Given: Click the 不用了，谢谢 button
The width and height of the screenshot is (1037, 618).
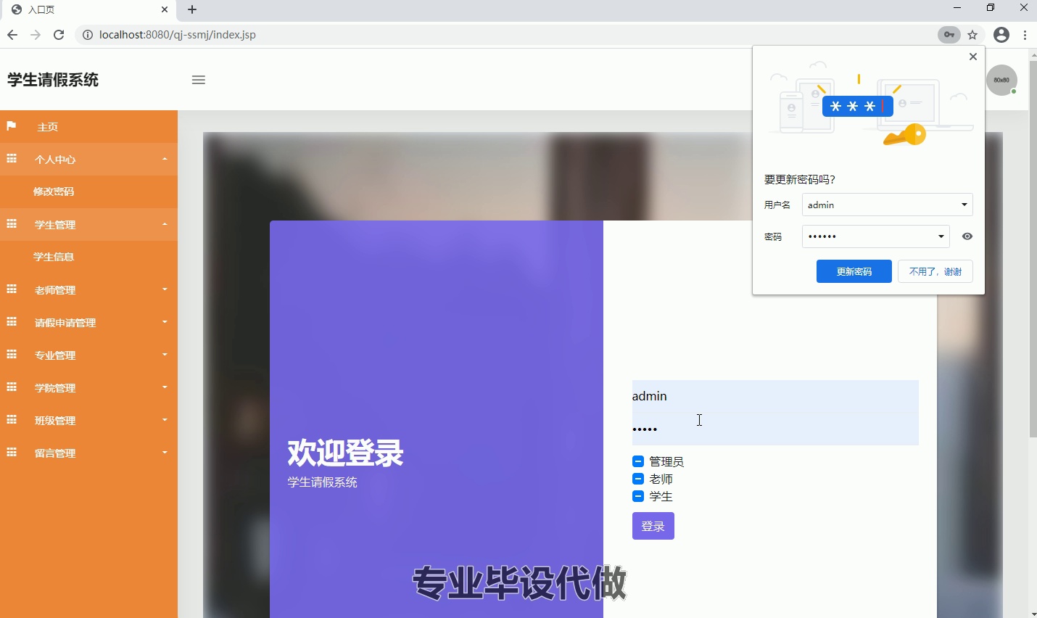Looking at the screenshot, I should click(935, 271).
